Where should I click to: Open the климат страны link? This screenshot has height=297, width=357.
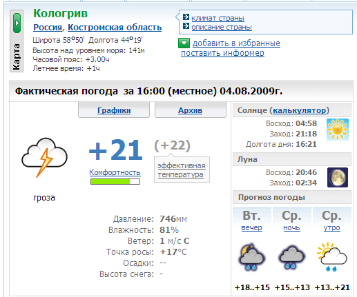(218, 18)
